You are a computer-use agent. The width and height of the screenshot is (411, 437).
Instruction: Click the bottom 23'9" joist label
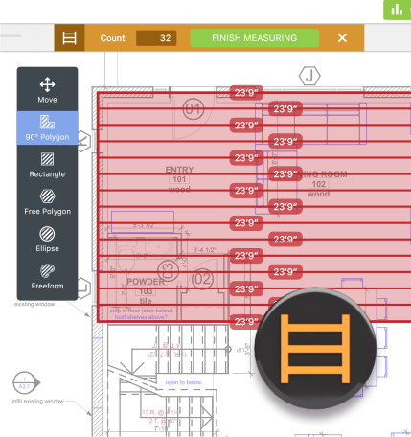click(246, 321)
